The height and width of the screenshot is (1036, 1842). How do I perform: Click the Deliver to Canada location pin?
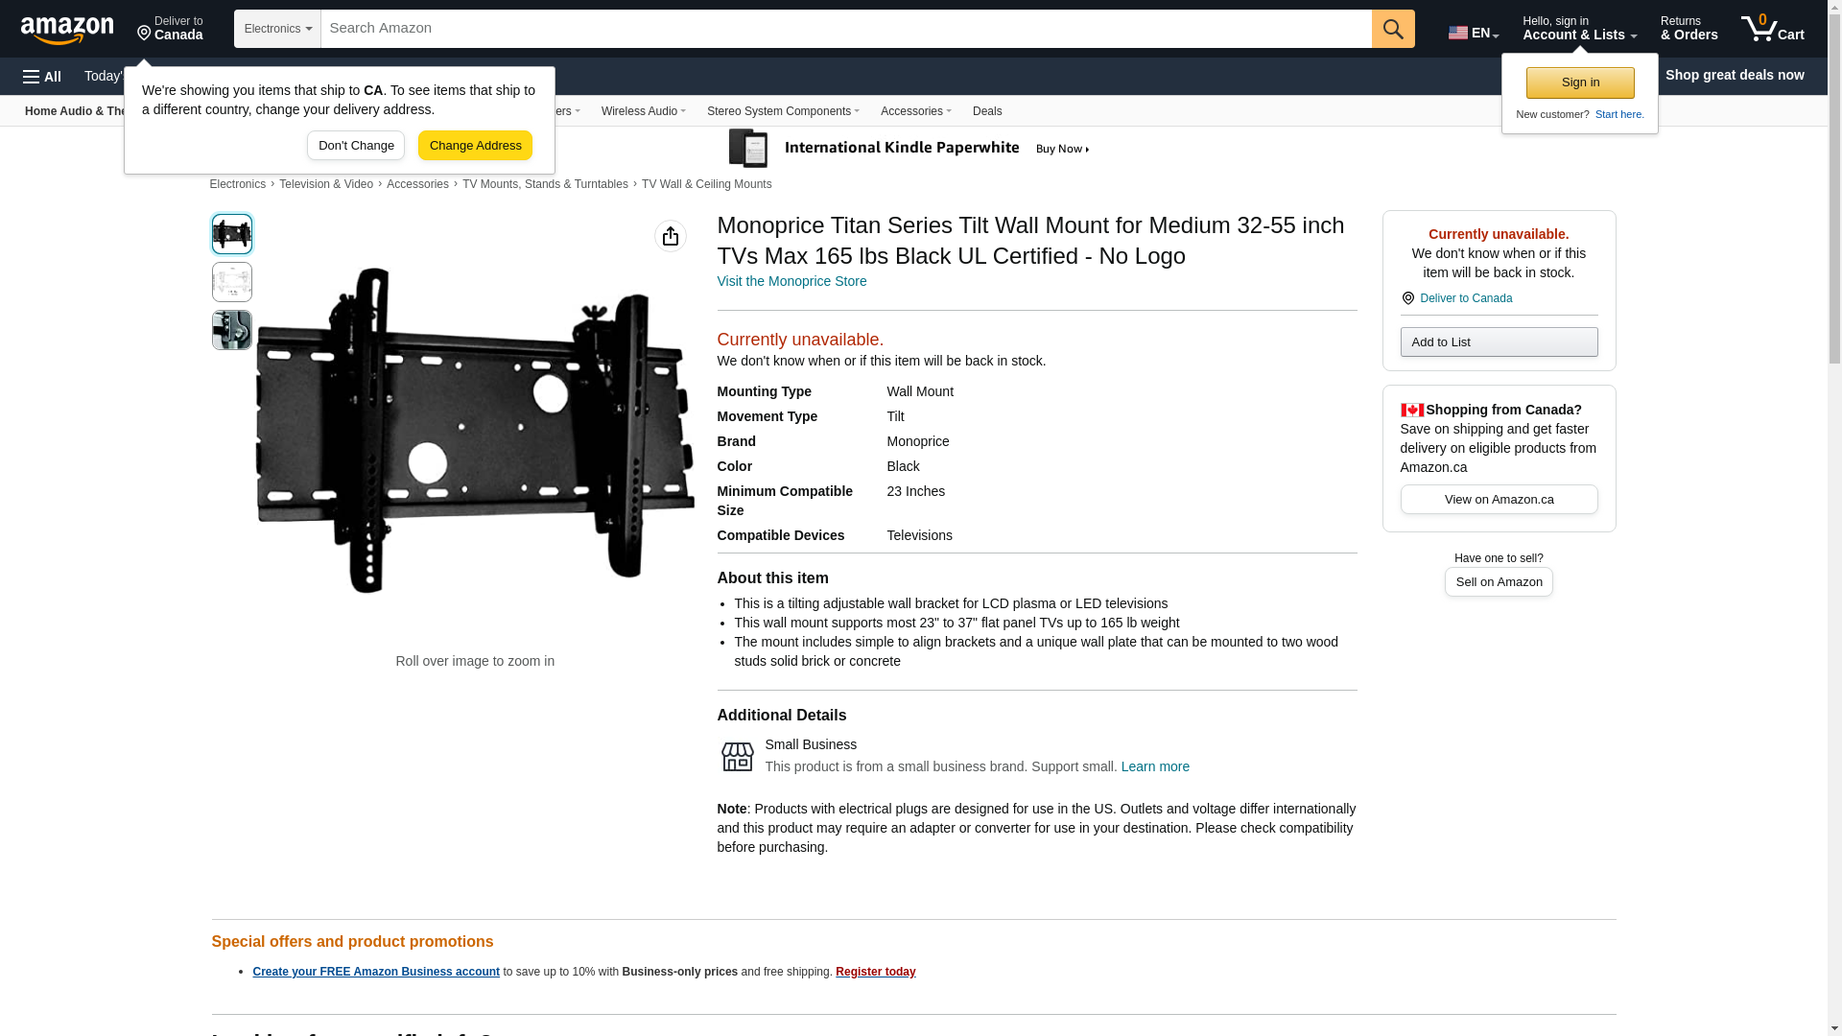coord(170,29)
